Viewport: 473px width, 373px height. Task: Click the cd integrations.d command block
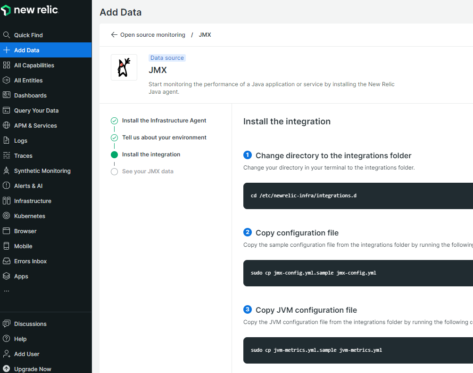[357, 195]
